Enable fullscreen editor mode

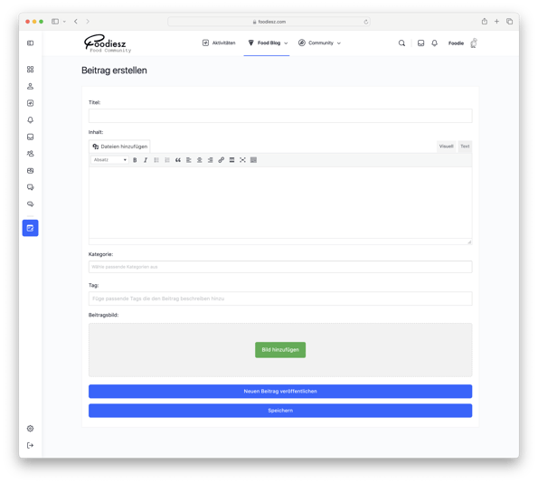(242, 160)
